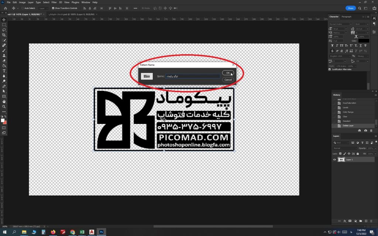Open layer Opacity dropdown arrow
Viewport: 378px width, 236px height.
[x=375, y=148]
